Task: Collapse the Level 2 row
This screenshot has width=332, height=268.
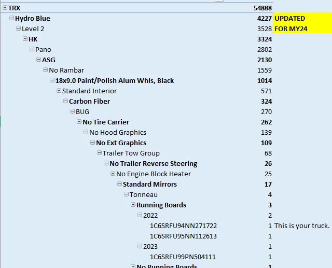Action: 19,29
